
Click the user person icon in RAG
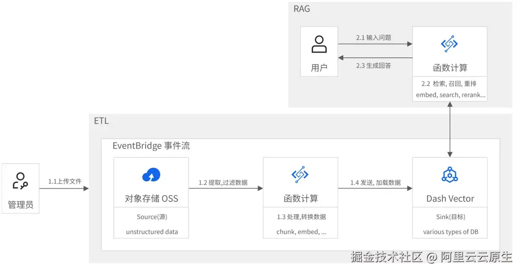319,44
